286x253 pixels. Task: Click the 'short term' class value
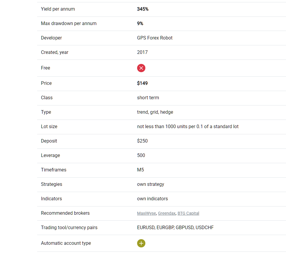pos(148,98)
